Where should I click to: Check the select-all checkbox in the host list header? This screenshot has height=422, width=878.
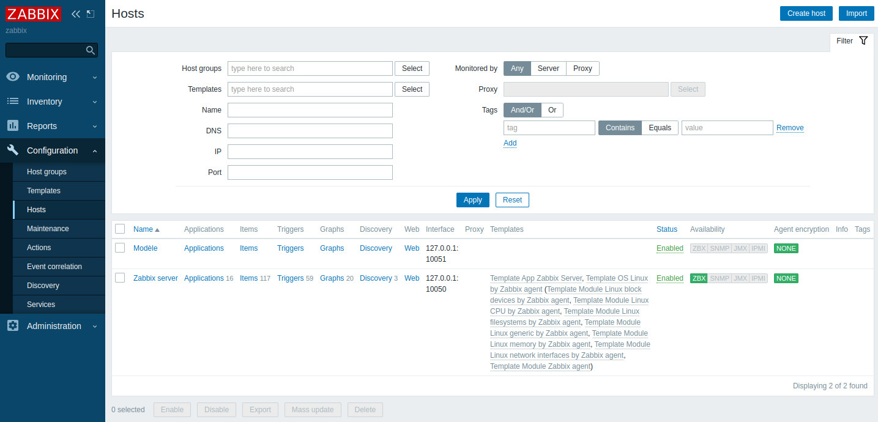click(120, 228)
